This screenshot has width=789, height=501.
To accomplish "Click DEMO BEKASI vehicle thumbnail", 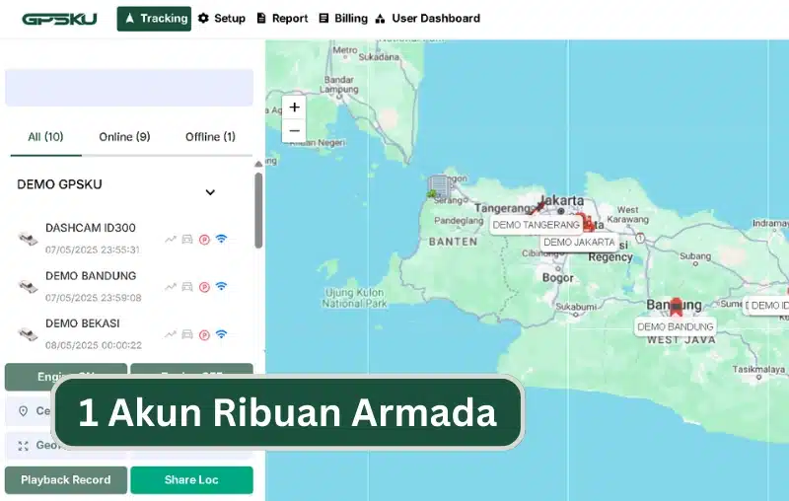I will coord(29,334).
